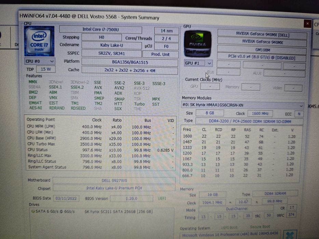The height and width of the screenshot is (239, 319).
Task: Click the Turbo feature label
Action: tap(139, 104)
